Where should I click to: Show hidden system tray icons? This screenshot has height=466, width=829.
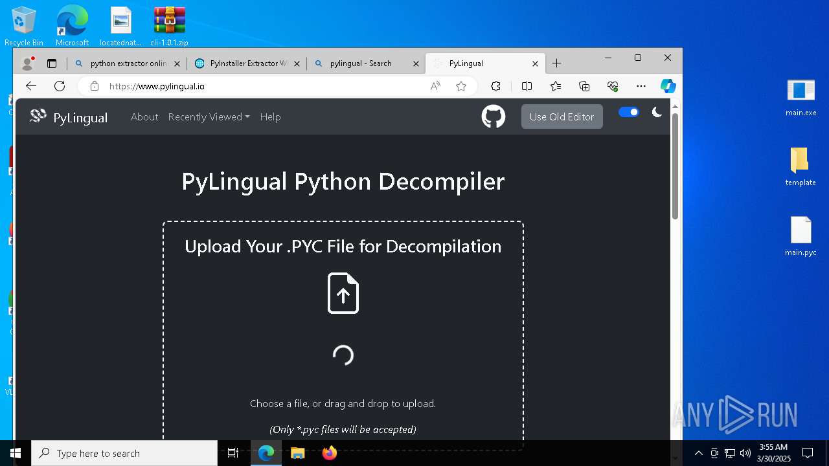tap(698, 453)
